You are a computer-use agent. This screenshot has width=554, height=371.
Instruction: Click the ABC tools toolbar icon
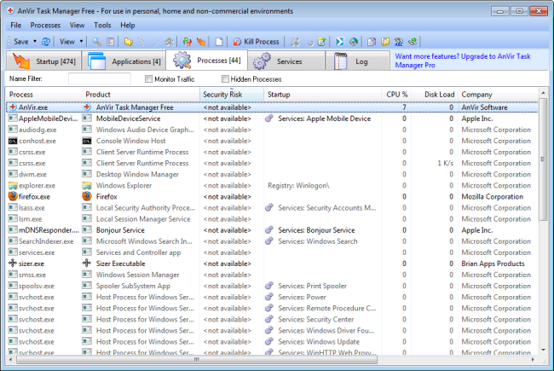pos(399,42)
